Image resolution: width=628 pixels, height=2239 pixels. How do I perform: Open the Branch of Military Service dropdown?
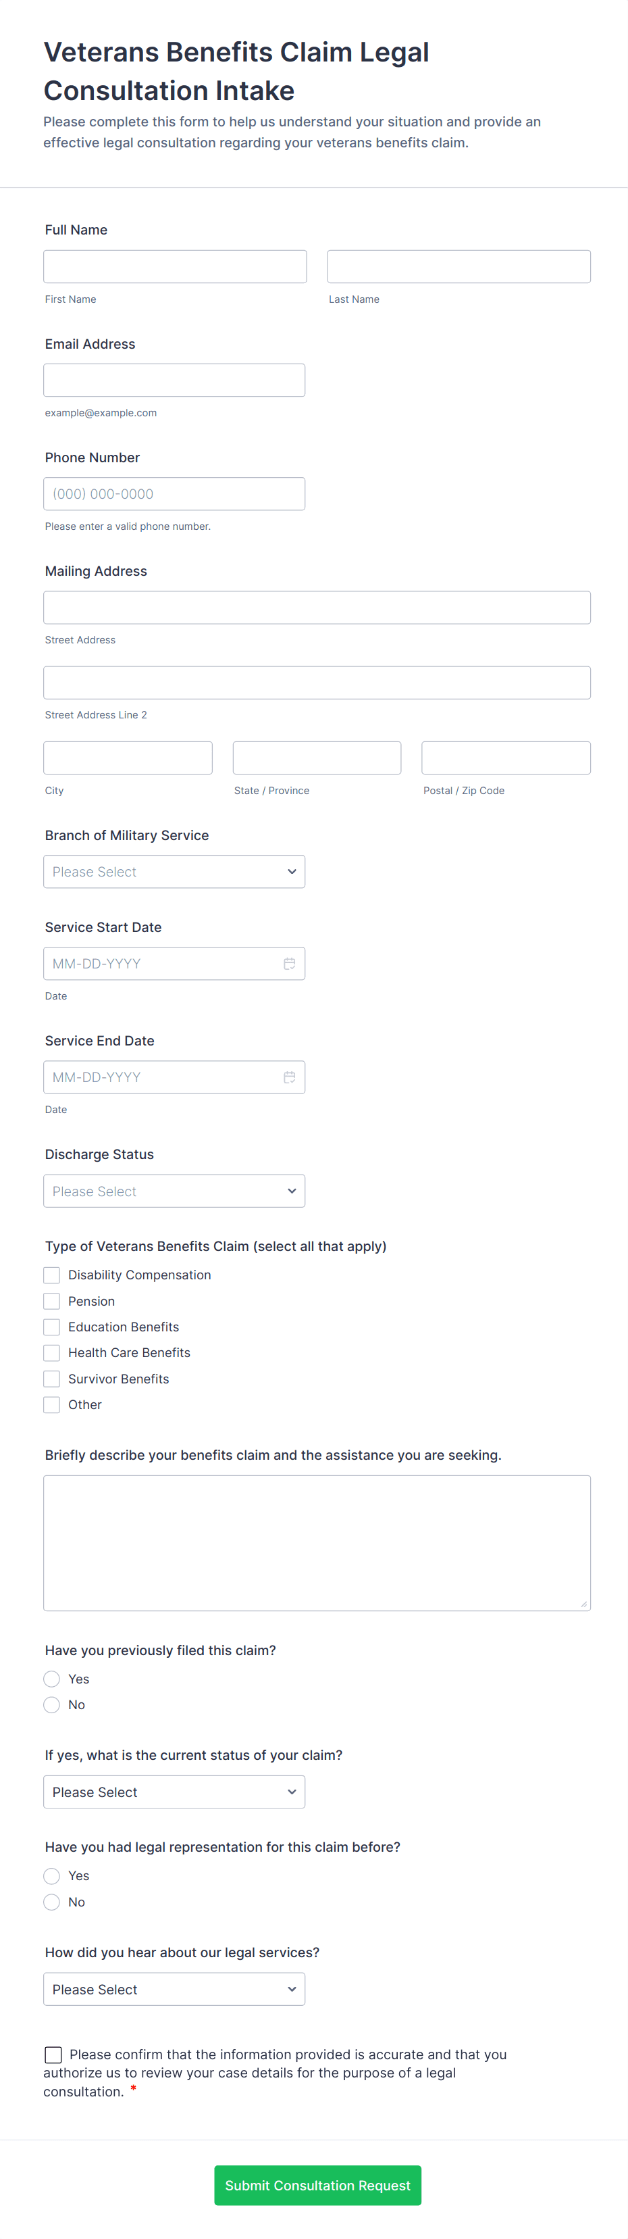pos(174,872)
